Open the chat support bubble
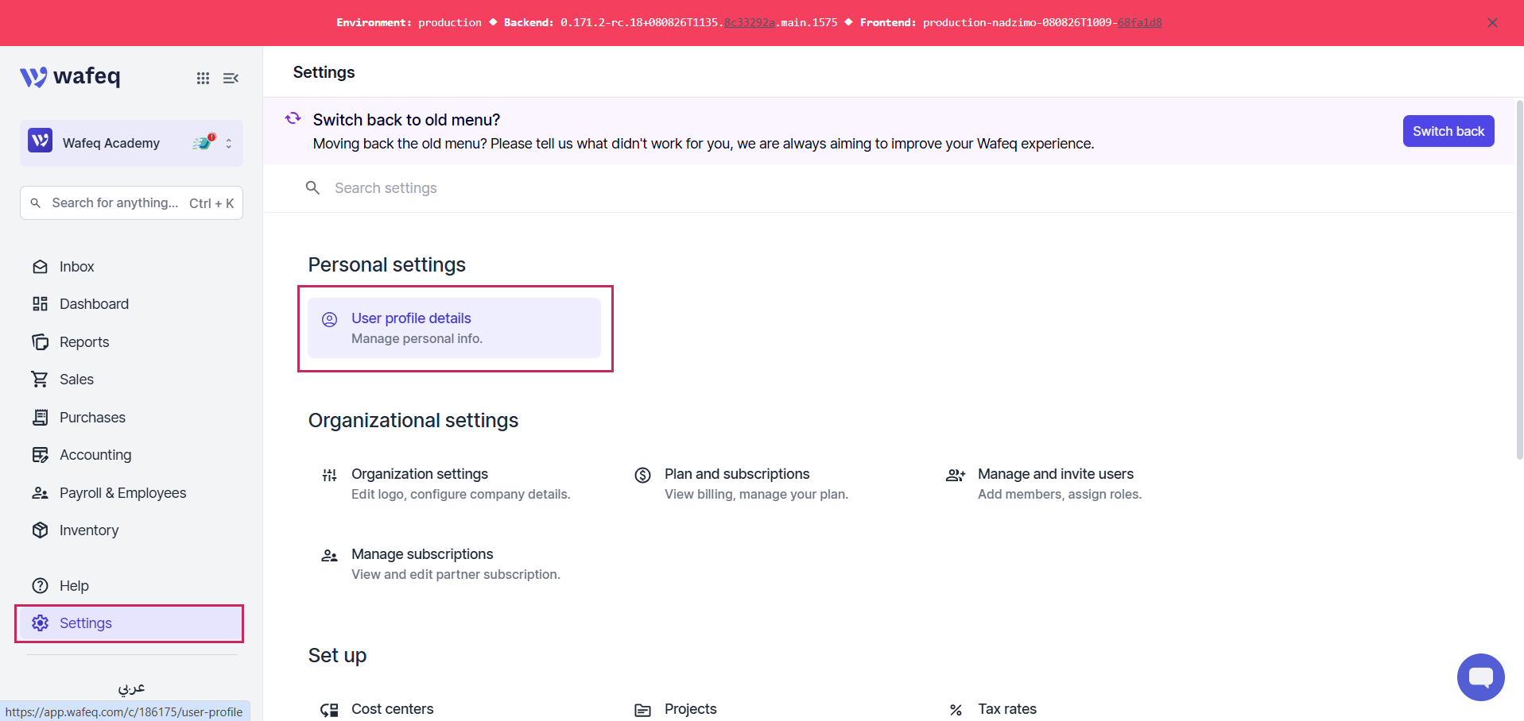Screen dimensions: 1524x721 [1480, 677]
